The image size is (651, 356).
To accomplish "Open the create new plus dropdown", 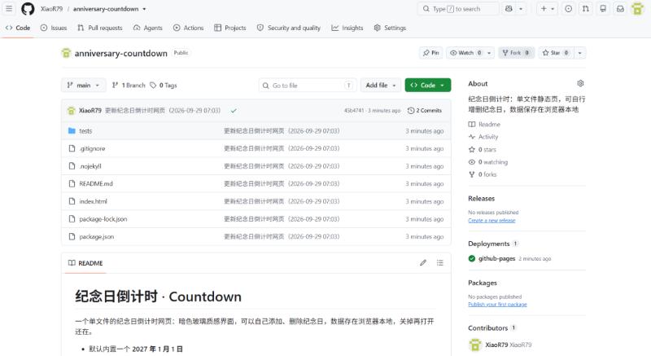I will coord(548,9).
